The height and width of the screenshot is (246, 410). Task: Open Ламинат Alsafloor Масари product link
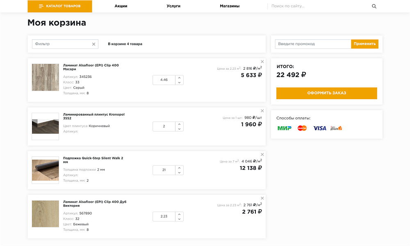click(91, 67)
